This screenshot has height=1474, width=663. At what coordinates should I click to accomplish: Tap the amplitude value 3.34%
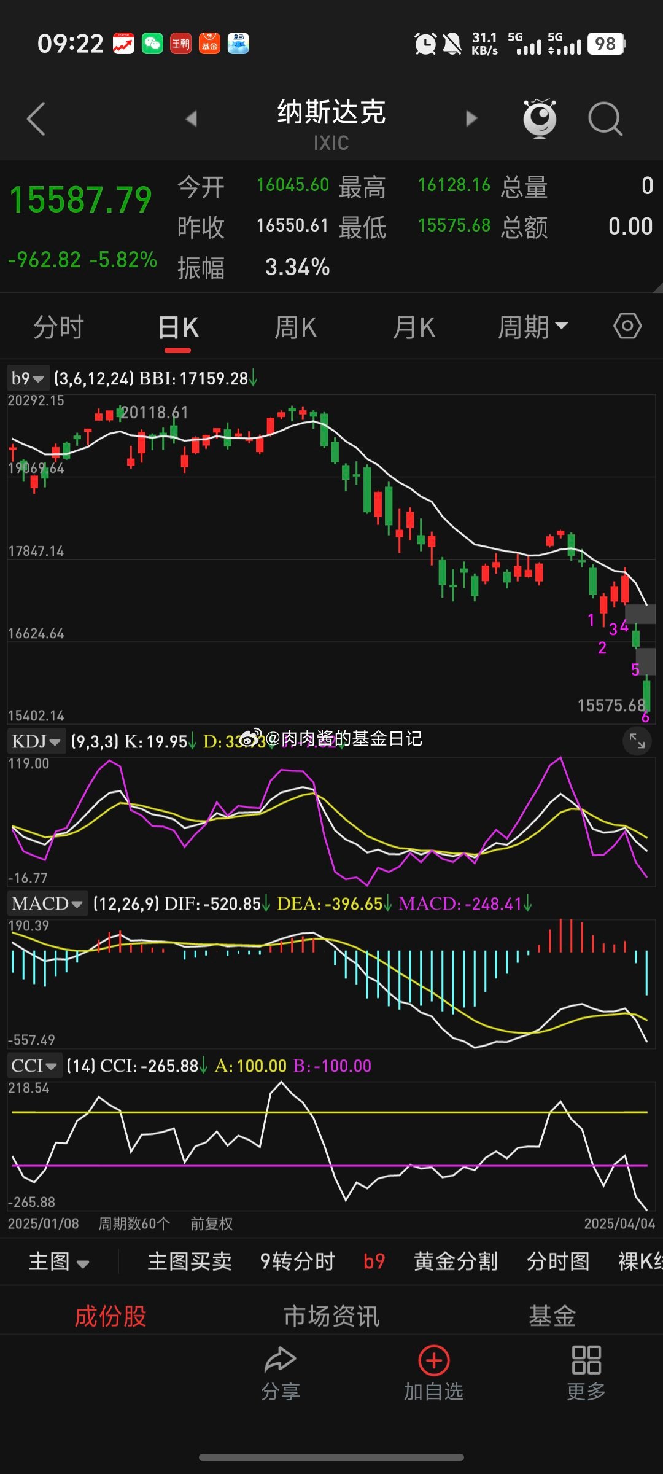(297, 267)
